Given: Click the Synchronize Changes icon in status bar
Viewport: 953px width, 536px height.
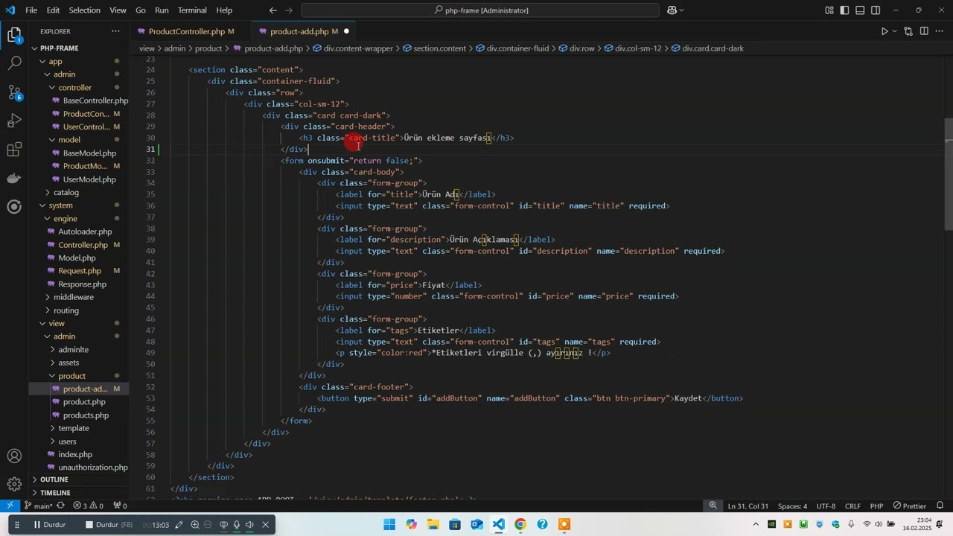Looking at the screenshot, I should click(x=60, y=506).
